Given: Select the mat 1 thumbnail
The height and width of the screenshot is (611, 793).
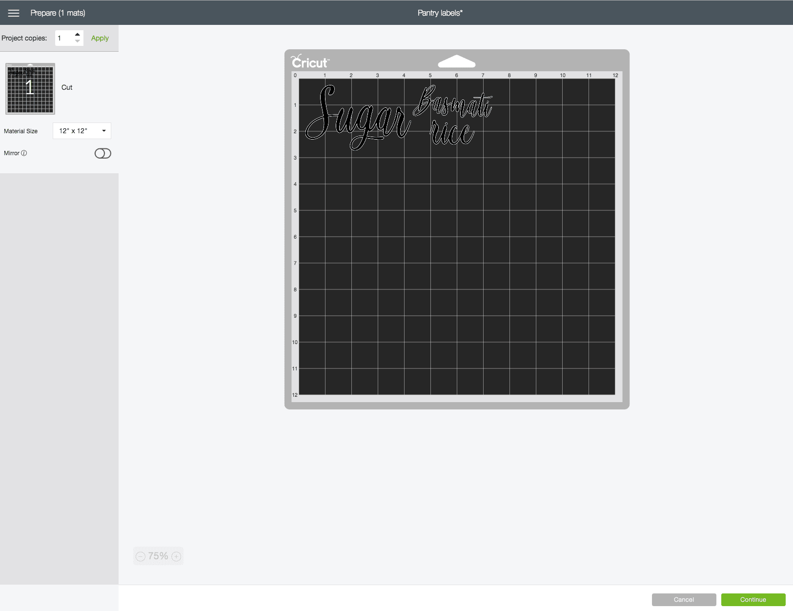Looking at the screenshot, I should (x=30, y=88).
